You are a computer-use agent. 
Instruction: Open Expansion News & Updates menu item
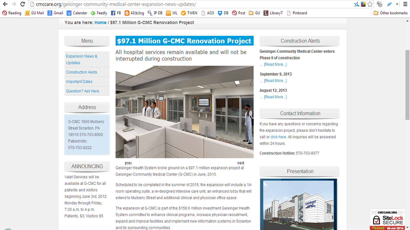coord(81,59)
